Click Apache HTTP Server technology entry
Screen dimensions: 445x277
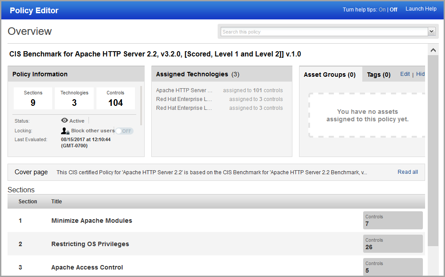184,90
